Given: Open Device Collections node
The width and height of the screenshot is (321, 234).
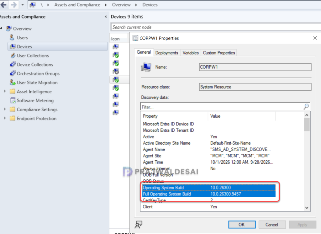Looking at the screenshot, I should [x=35, y=65].
